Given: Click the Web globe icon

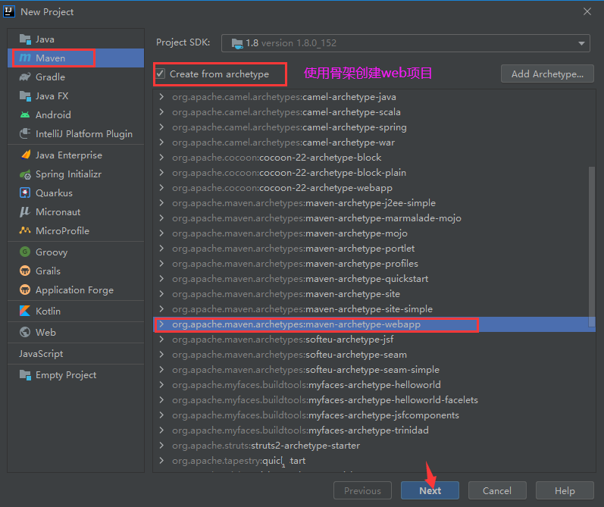Looking at the screenshot, I should [x=25, y=332].
